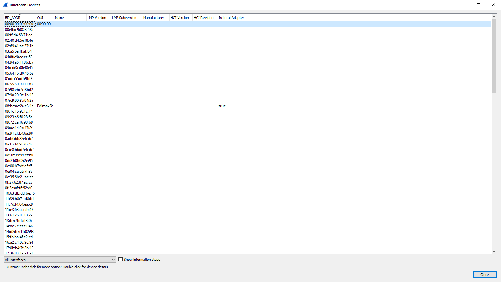
Task: Select device 16:a2:c4:0c:9c:94
Action: [19, 242]
